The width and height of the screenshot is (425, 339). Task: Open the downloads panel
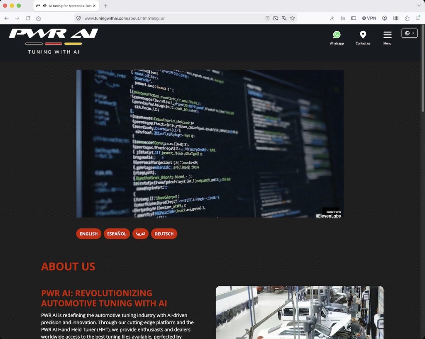tap(332, 18)
